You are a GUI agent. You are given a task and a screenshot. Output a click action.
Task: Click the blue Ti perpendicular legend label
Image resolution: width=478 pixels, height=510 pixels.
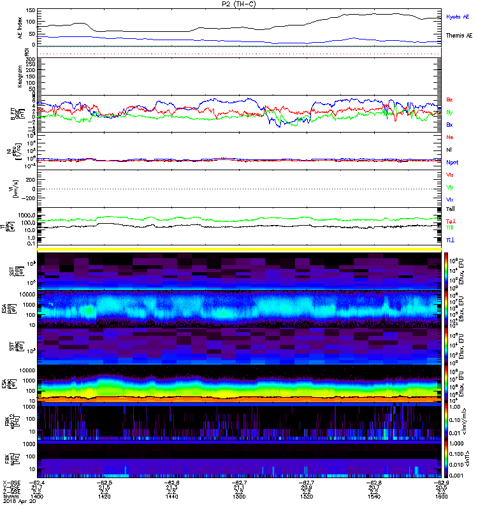tap(450, 240)
